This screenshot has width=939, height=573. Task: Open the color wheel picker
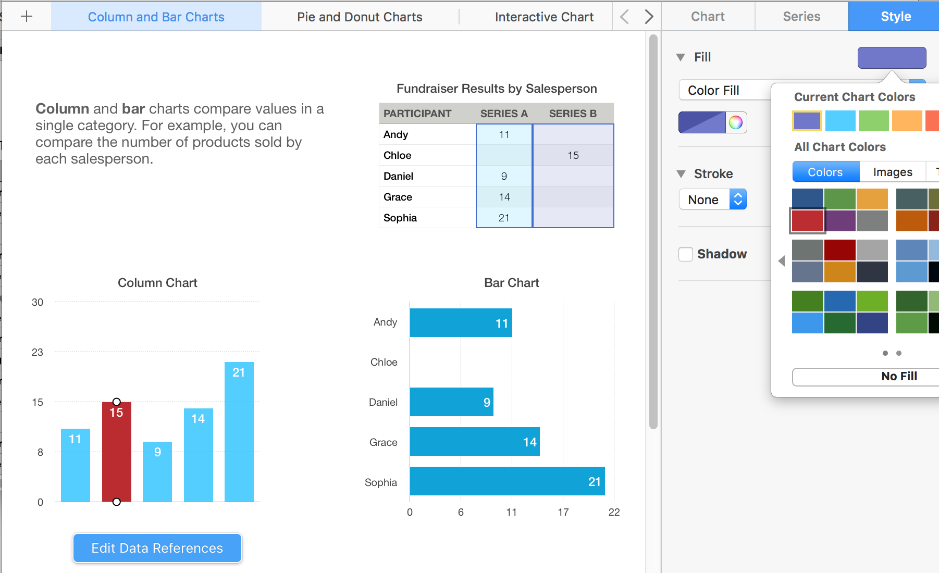pyautogui.click(x=736, y=122)
